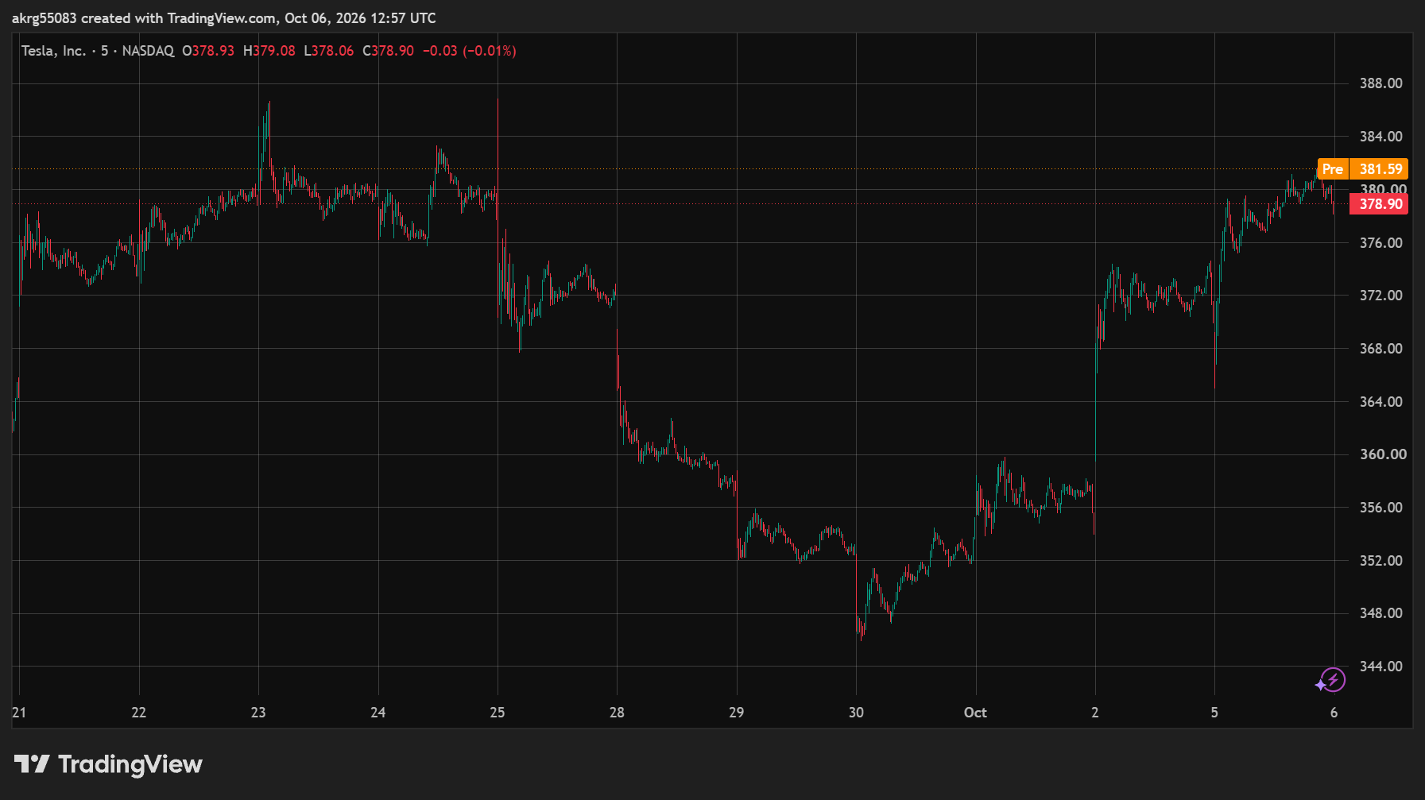Click the 381.59 pre-market price label
This screenshot has height=800, width=1425.
1380,169
